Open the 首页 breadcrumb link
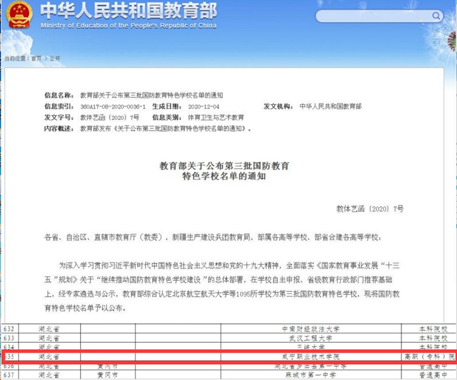The width and height of the screenshot is (457, 380). click(37, 58)
